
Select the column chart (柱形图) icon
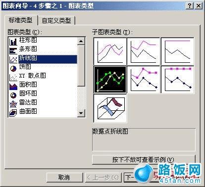[x=13, y=42]
